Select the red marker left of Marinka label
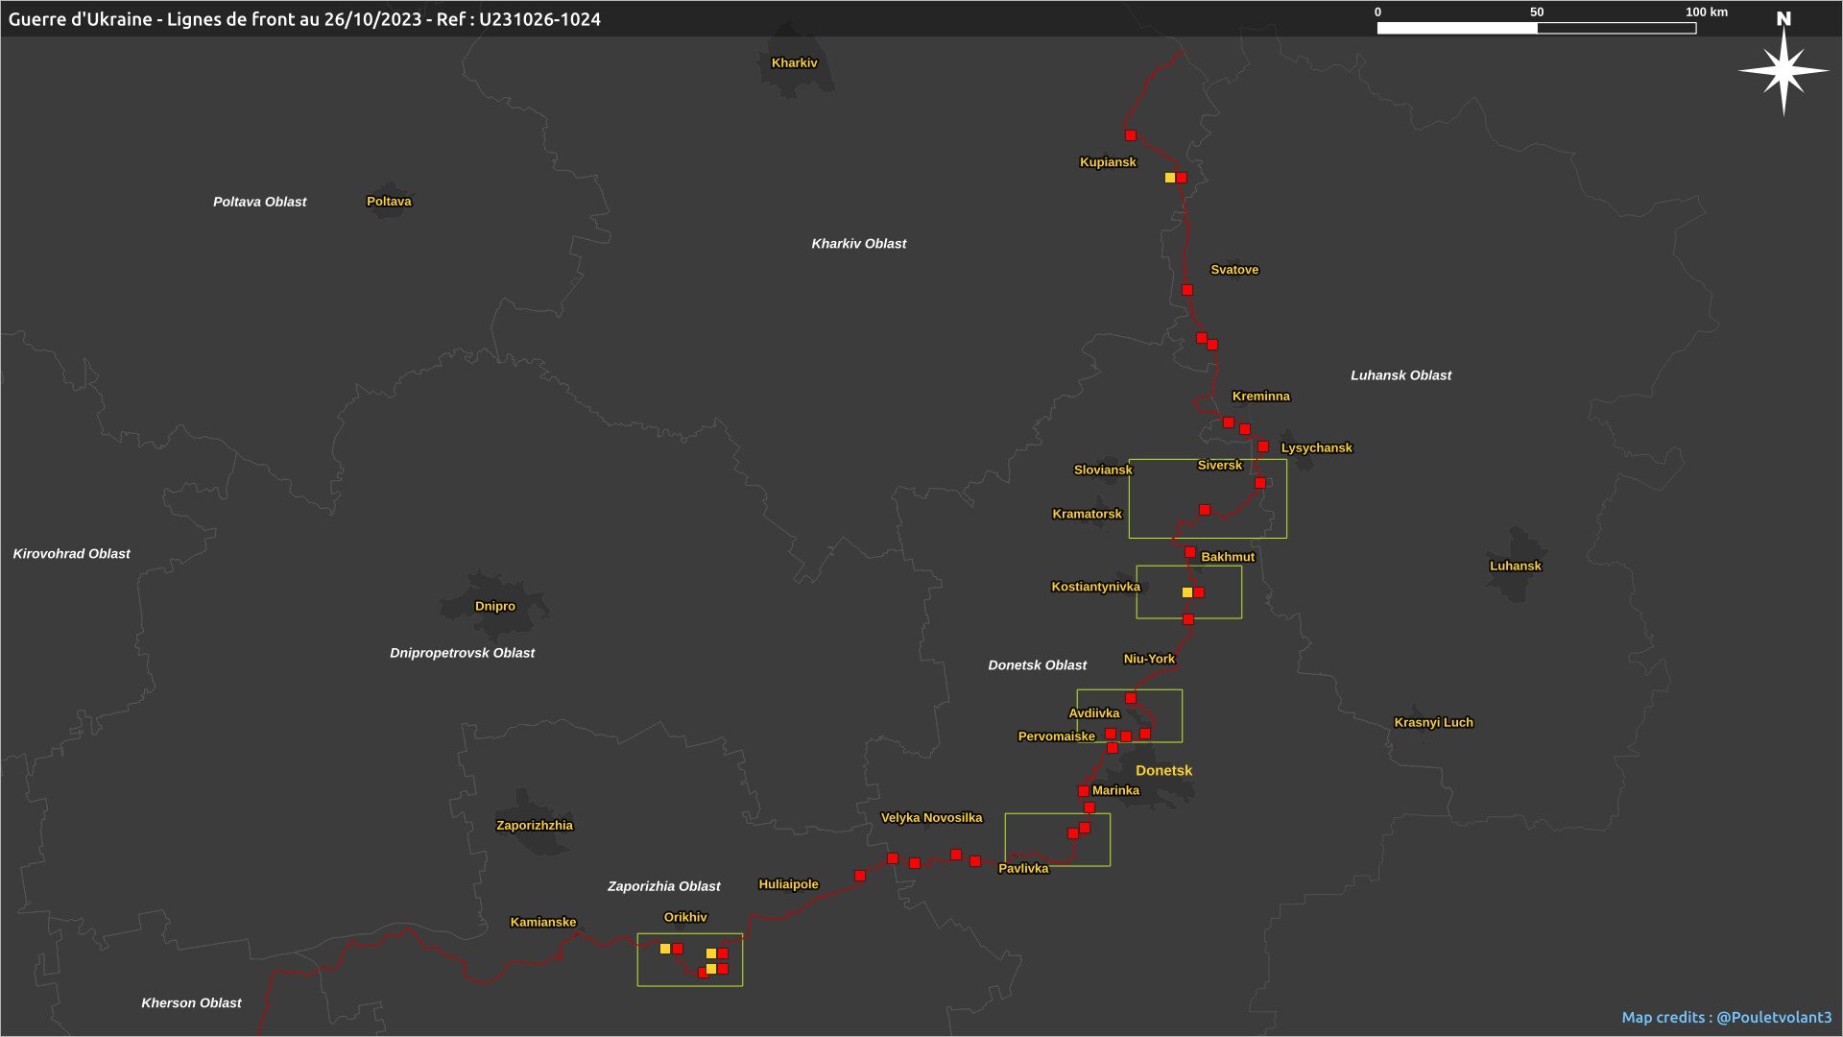 pyautogui.click(x=1084, y=791)
